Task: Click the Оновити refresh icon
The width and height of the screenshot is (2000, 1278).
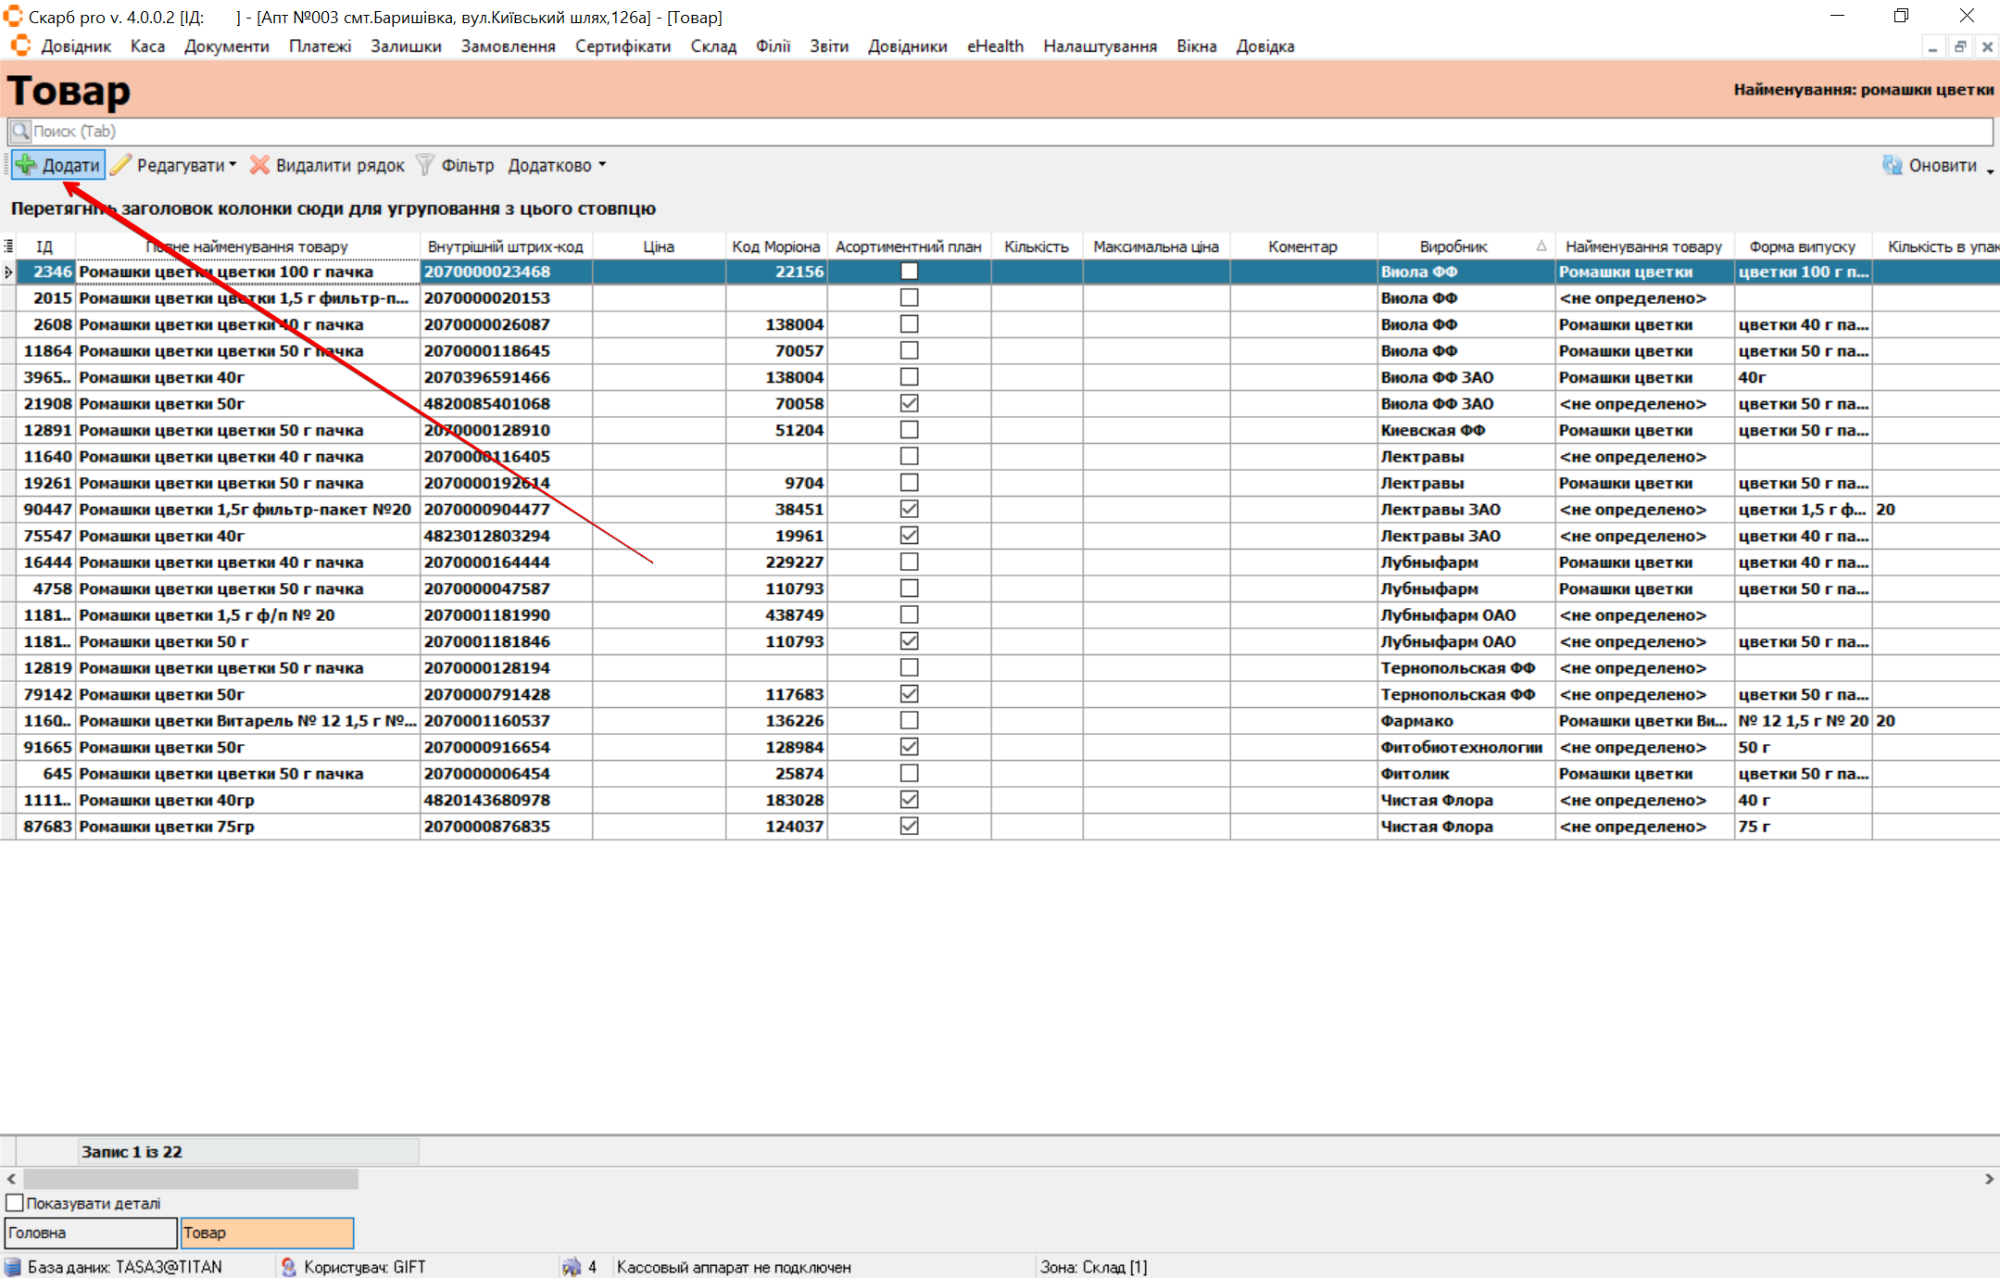Action: coord(1892,165)
